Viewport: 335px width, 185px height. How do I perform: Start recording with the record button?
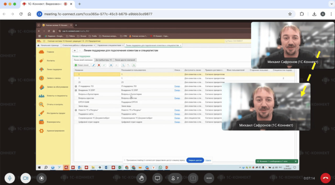click(41, 178)
